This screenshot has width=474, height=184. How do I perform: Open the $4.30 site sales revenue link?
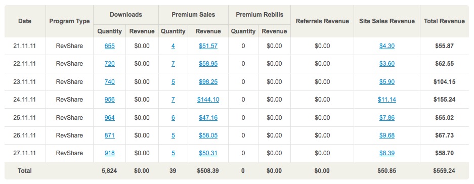click(x=386, y=46)
